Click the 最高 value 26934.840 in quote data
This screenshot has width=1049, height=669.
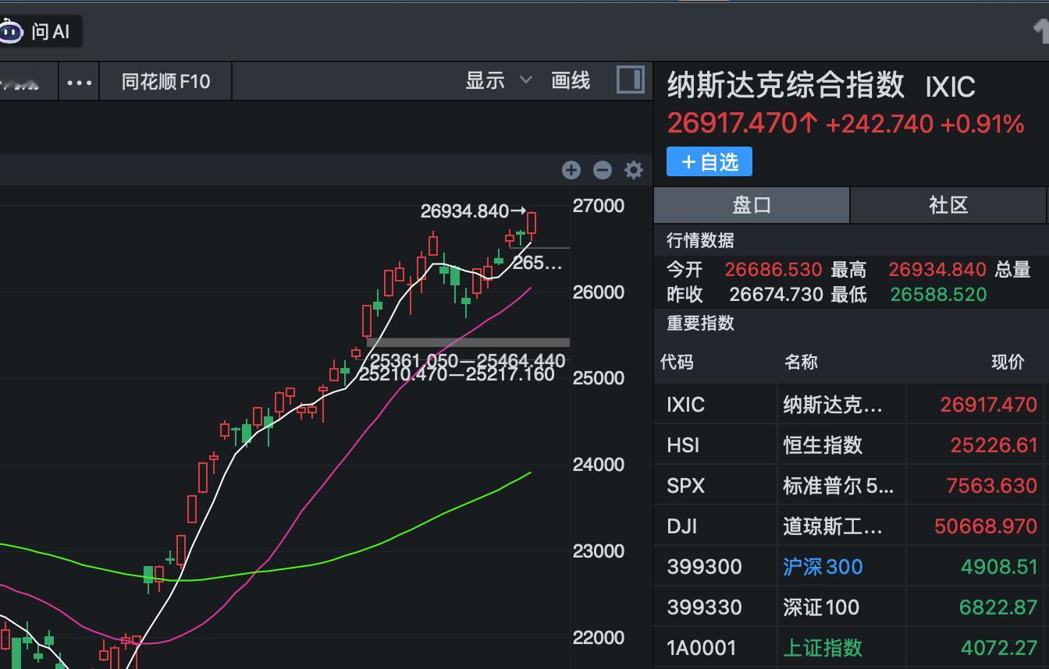937,270
